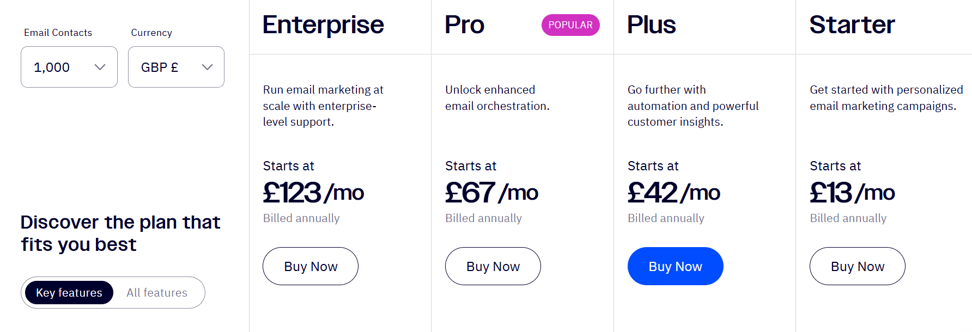Screen dimensions: 972x332
Task: Click the pink POPULAR badge
Action: [x=570, y=24]
